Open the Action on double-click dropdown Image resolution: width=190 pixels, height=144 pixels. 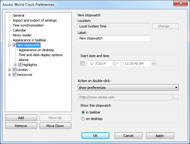128,88
